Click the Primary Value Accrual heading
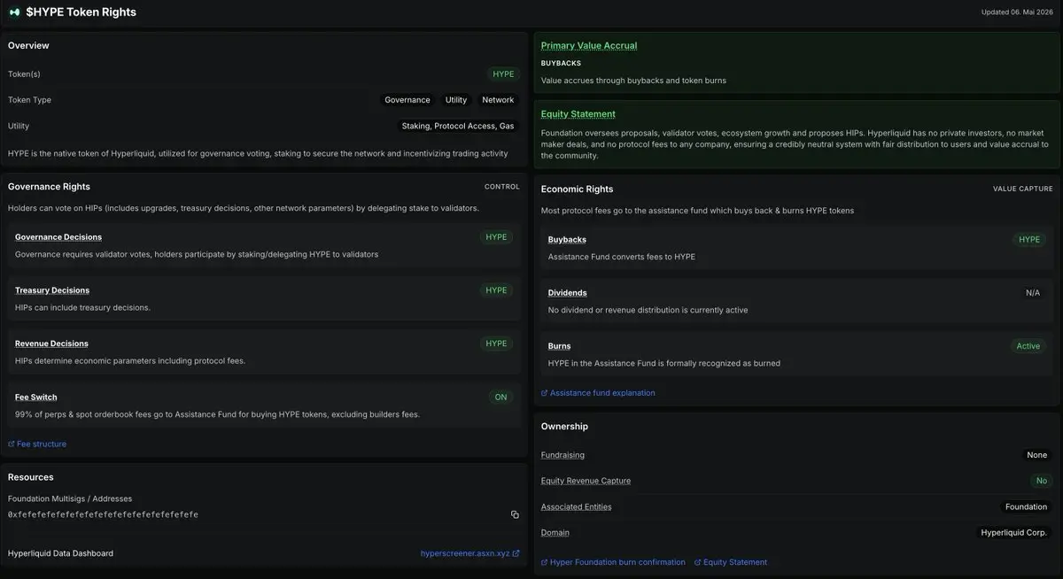Viewport: 1063px width, 579px height. point(589,45)
